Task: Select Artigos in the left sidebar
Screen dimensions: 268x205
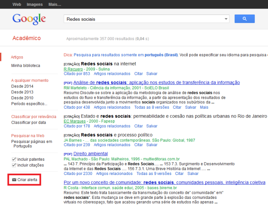Action: 17,57
